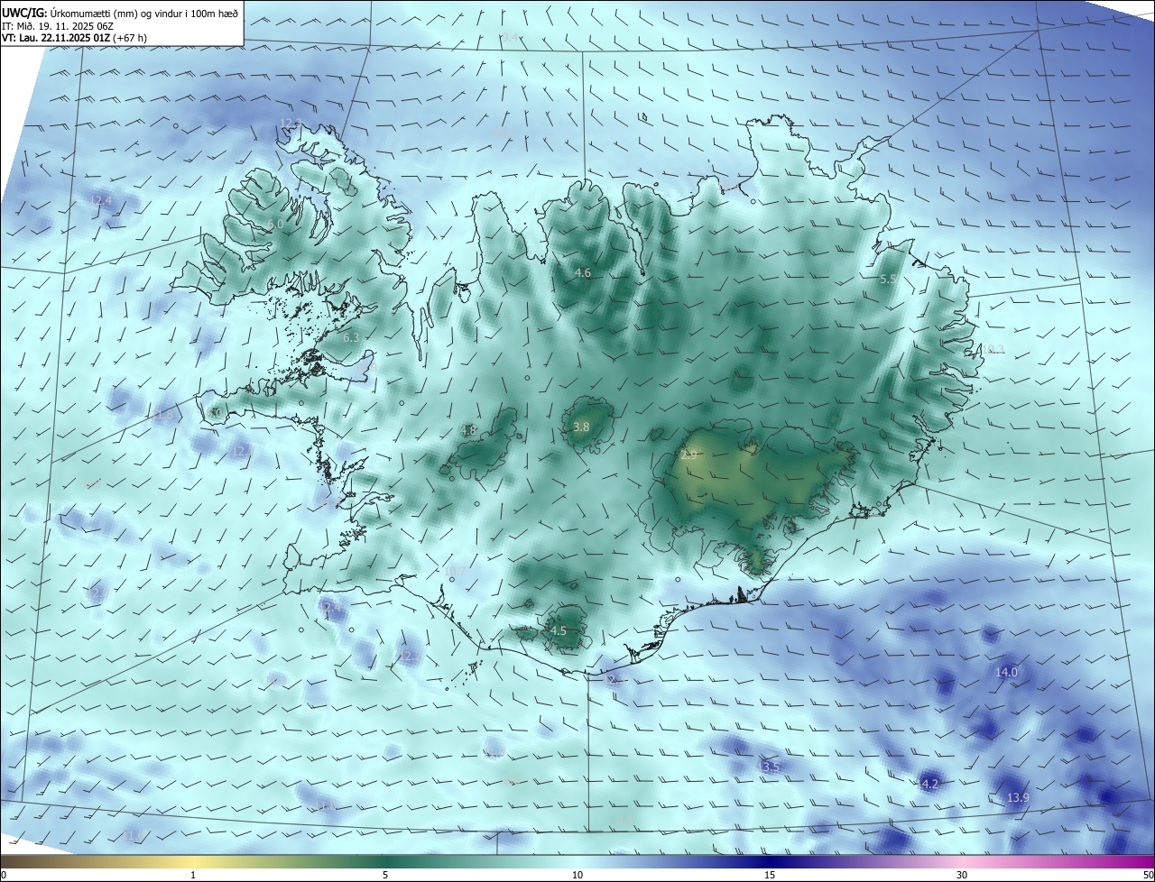Select the 6.0 value on the Westfjords
Viewport: 1155px width, 882px height.
276,224
